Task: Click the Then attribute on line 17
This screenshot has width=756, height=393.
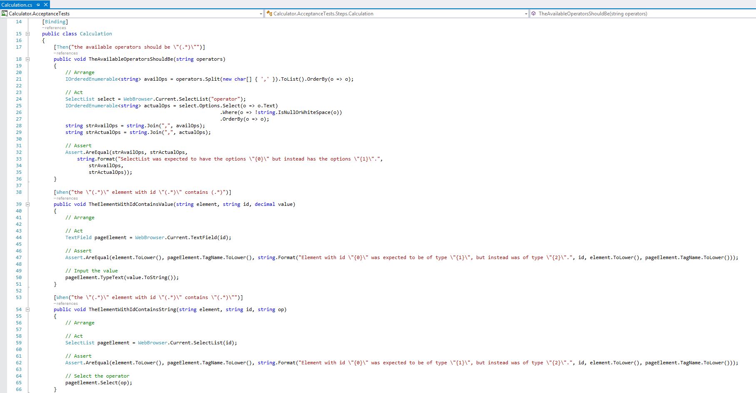Action: [62, 47]
